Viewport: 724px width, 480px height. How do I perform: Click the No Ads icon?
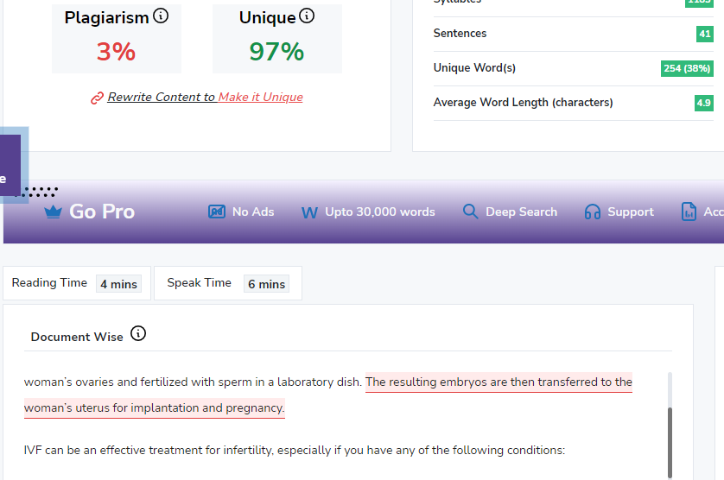coord(217,212)
